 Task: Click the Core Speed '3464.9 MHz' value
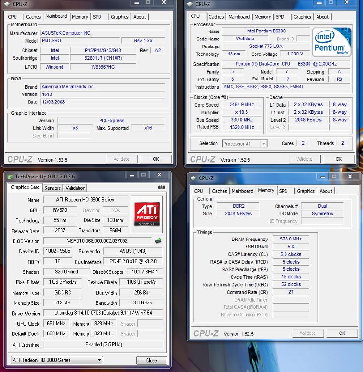point(241,105)
